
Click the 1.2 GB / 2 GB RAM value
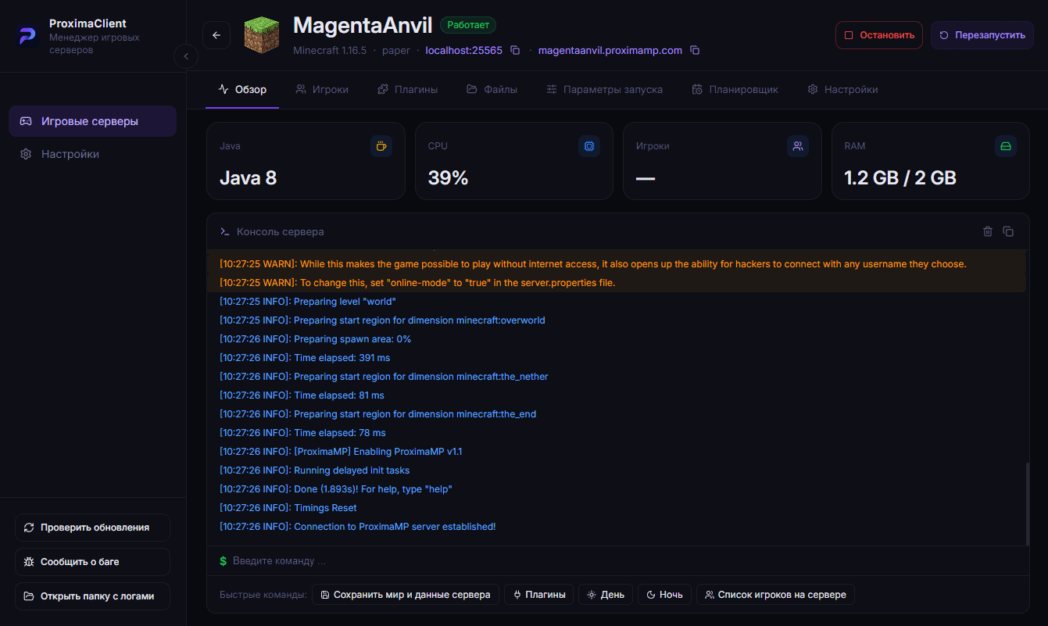pos(900,178)
